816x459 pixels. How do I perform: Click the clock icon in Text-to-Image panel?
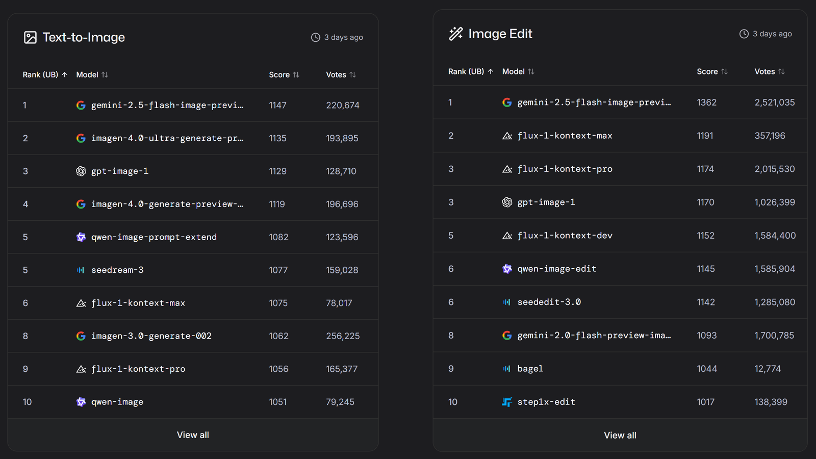(316, 37)
